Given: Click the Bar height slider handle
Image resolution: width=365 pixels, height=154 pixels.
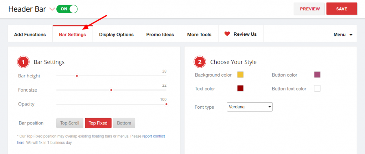Looking at the screenshot, I should click(x=77, y=76).
